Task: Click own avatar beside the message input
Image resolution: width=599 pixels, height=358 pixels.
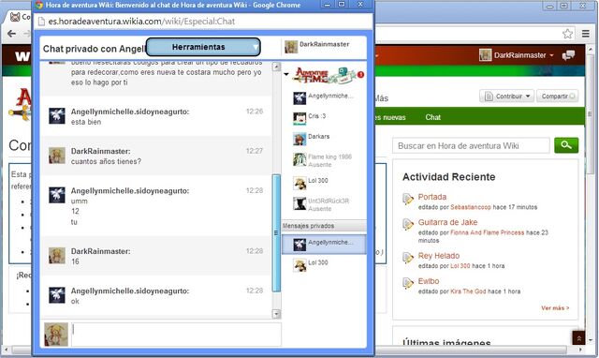Action: click(56, 335)
